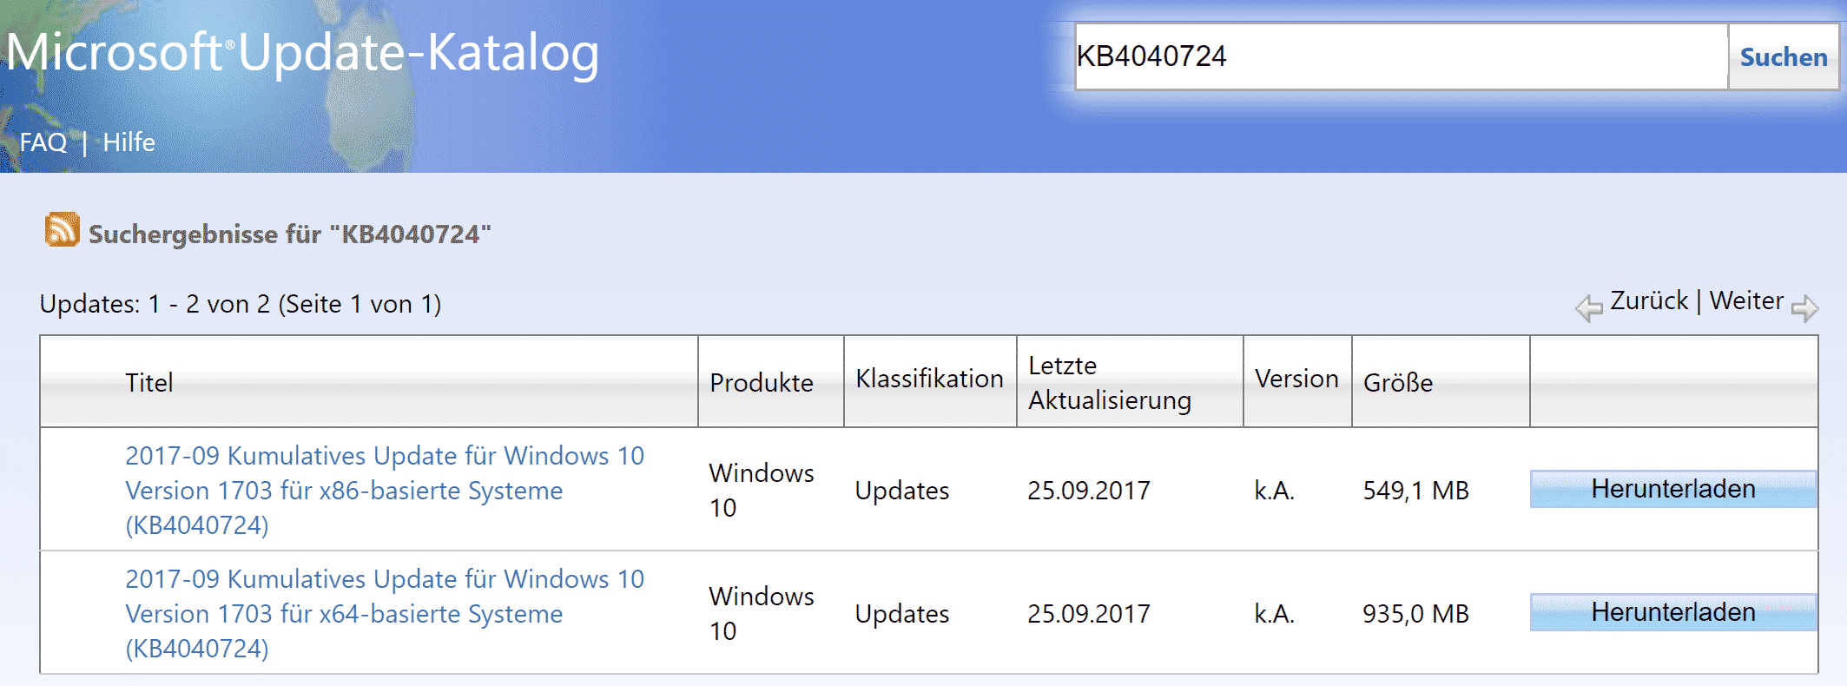Download the 549,1 MB x86 update
Image resolution: width=1847 pixels, height=686 pixels.
[x=1673, y=489]
